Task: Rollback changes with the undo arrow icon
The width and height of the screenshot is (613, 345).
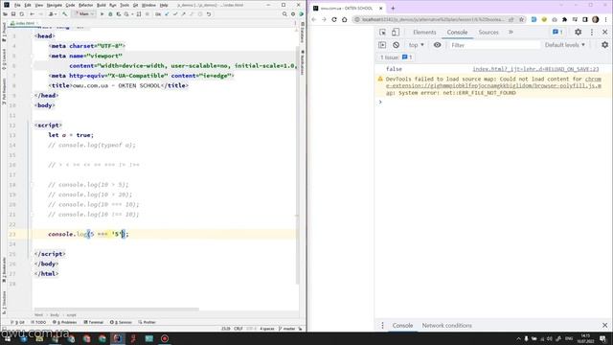Action: 209,14
